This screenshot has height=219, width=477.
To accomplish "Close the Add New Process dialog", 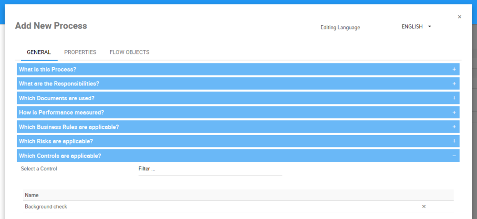I will coord(459,17).
